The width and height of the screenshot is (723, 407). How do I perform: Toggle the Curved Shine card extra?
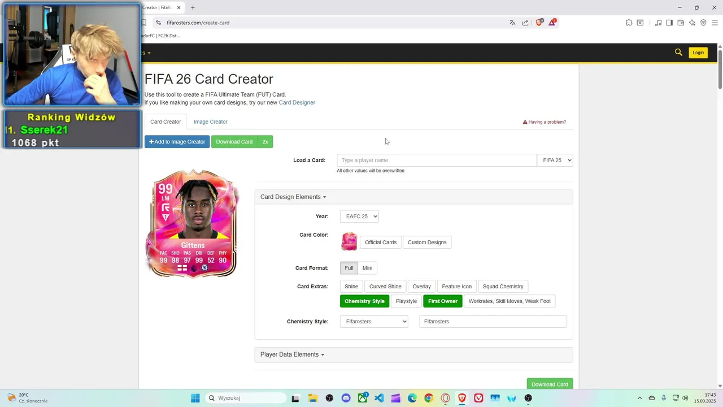coord(385,287)
